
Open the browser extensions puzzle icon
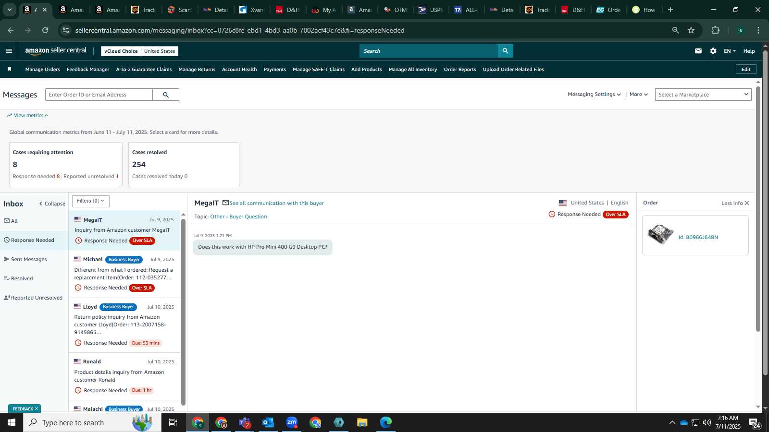715,30
